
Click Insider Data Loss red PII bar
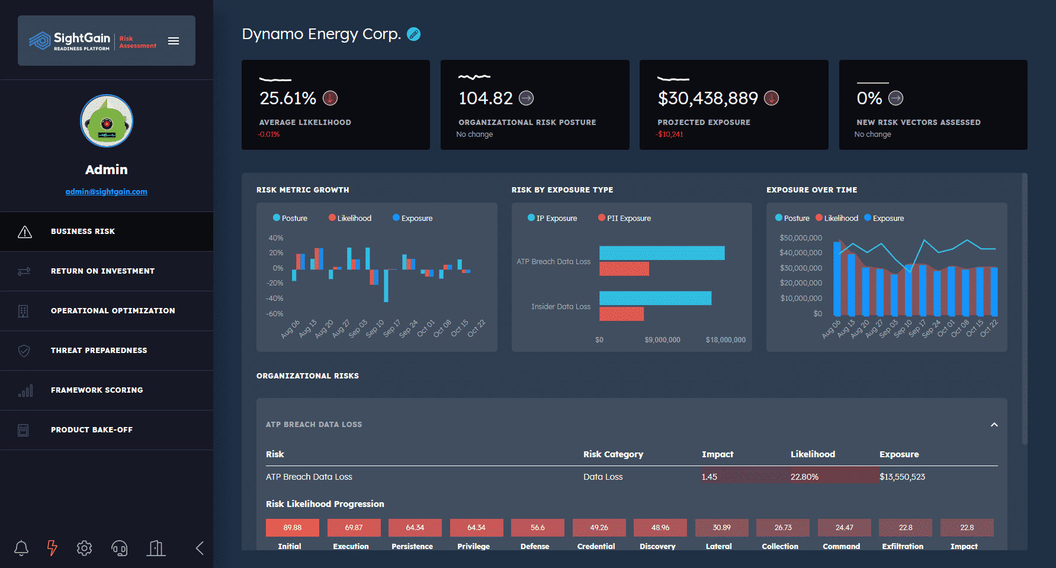621,314
